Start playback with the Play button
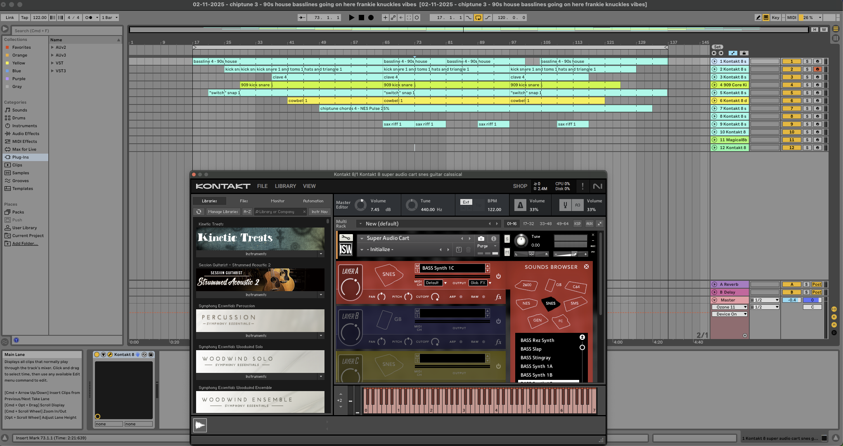This screenshot has width=843, height=446. click(x=351, y=17)
